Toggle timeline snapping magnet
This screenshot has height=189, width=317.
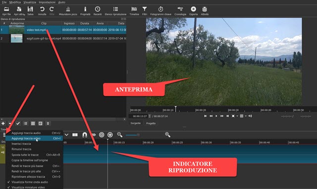[x=85, y=135]
